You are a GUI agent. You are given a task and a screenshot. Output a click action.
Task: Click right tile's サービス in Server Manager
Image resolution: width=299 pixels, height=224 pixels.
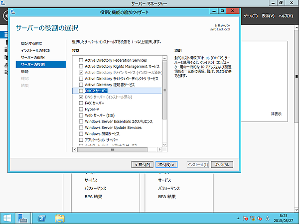point(164,180)
